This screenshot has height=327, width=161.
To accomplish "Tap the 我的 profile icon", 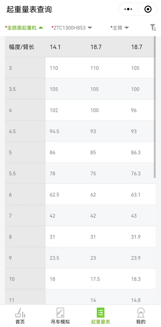I will click(x=141, y=313).
